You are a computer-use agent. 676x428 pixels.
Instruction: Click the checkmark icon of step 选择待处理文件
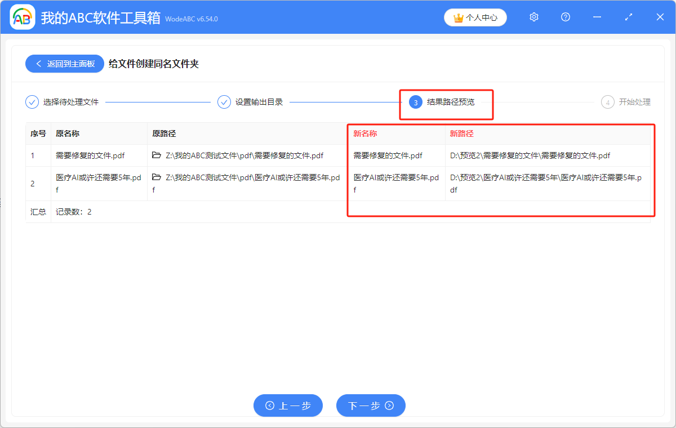click(32, 102)
